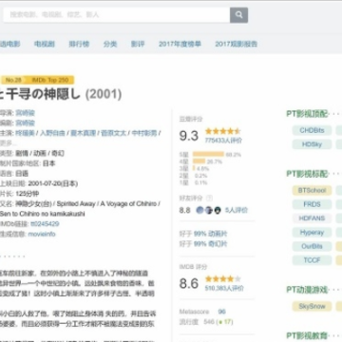Focus the movie search input field
The width and height of the screenshot is (342, 342).
click(116, 15)
